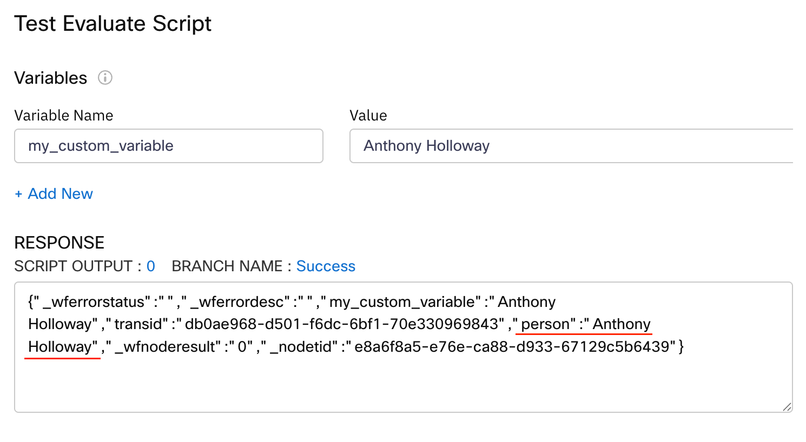The image size is (806, 442).
Task: Click the Test Evaluate Script heading
Action: [113, 24]
